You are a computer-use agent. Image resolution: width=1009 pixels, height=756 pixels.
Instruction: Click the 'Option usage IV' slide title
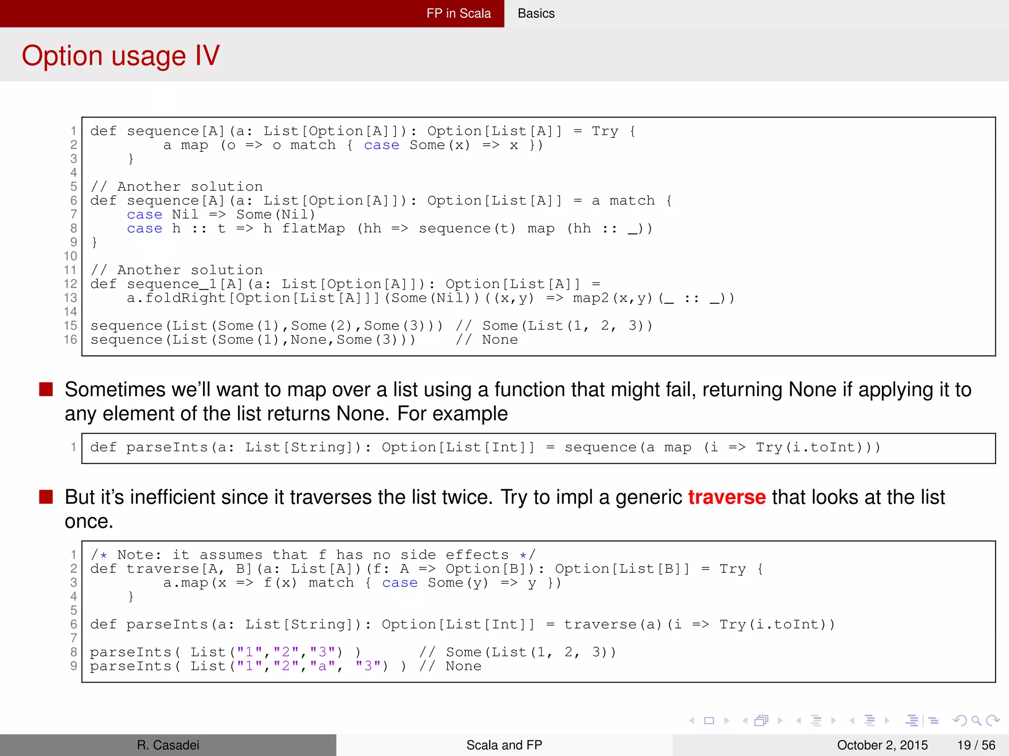point(121,55)
